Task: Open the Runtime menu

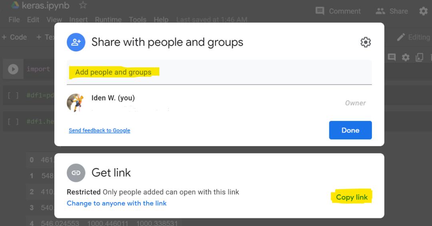Action: (x=108, y=20)
